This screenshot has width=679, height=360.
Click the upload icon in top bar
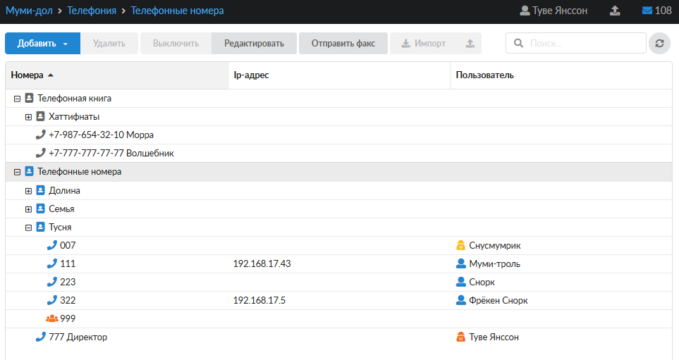(x=615, y=11)
